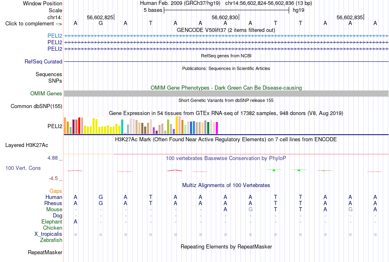Image resolution: width=389 pixels, height=262 pixels.
Task: Click the Elephant species label
Action: [52, 221]
